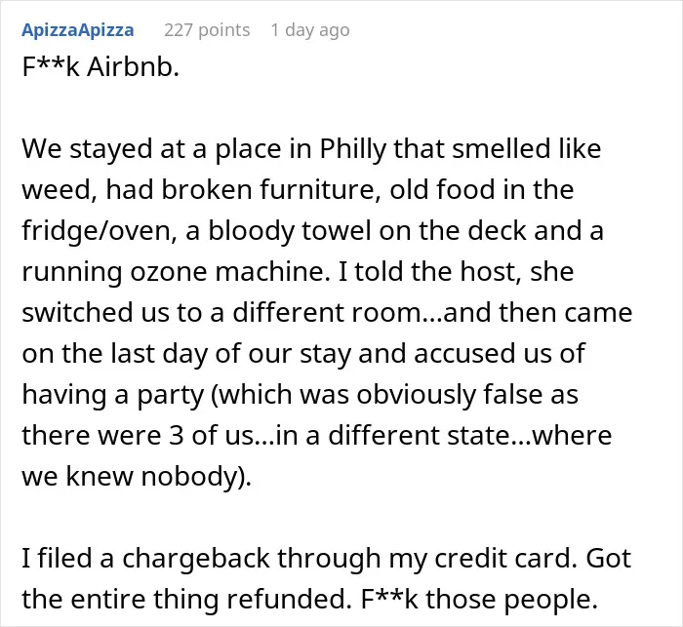Open the '1 day ago' comment timestamp
683x627 pixels.
[310, 30]
